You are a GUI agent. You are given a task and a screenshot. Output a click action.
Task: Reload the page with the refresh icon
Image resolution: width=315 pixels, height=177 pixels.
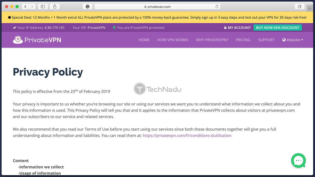[217, 7]
